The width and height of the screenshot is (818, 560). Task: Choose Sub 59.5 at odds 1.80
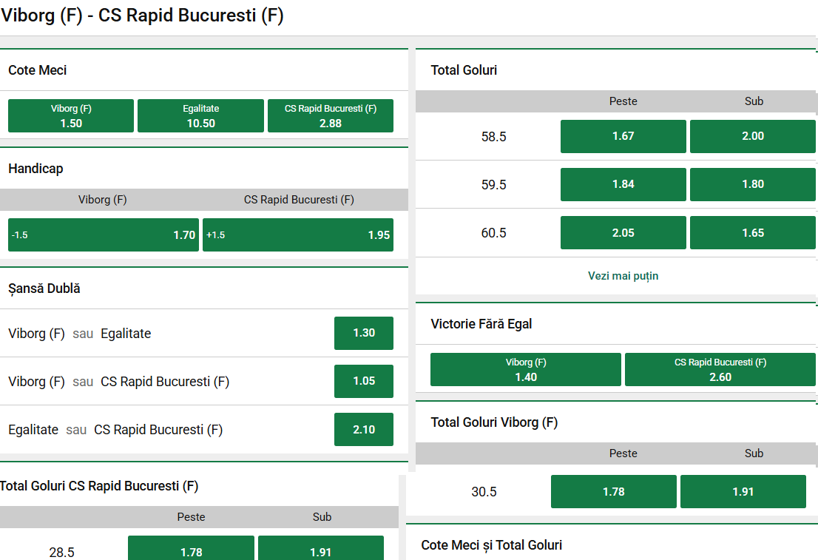tap(752, 184)
